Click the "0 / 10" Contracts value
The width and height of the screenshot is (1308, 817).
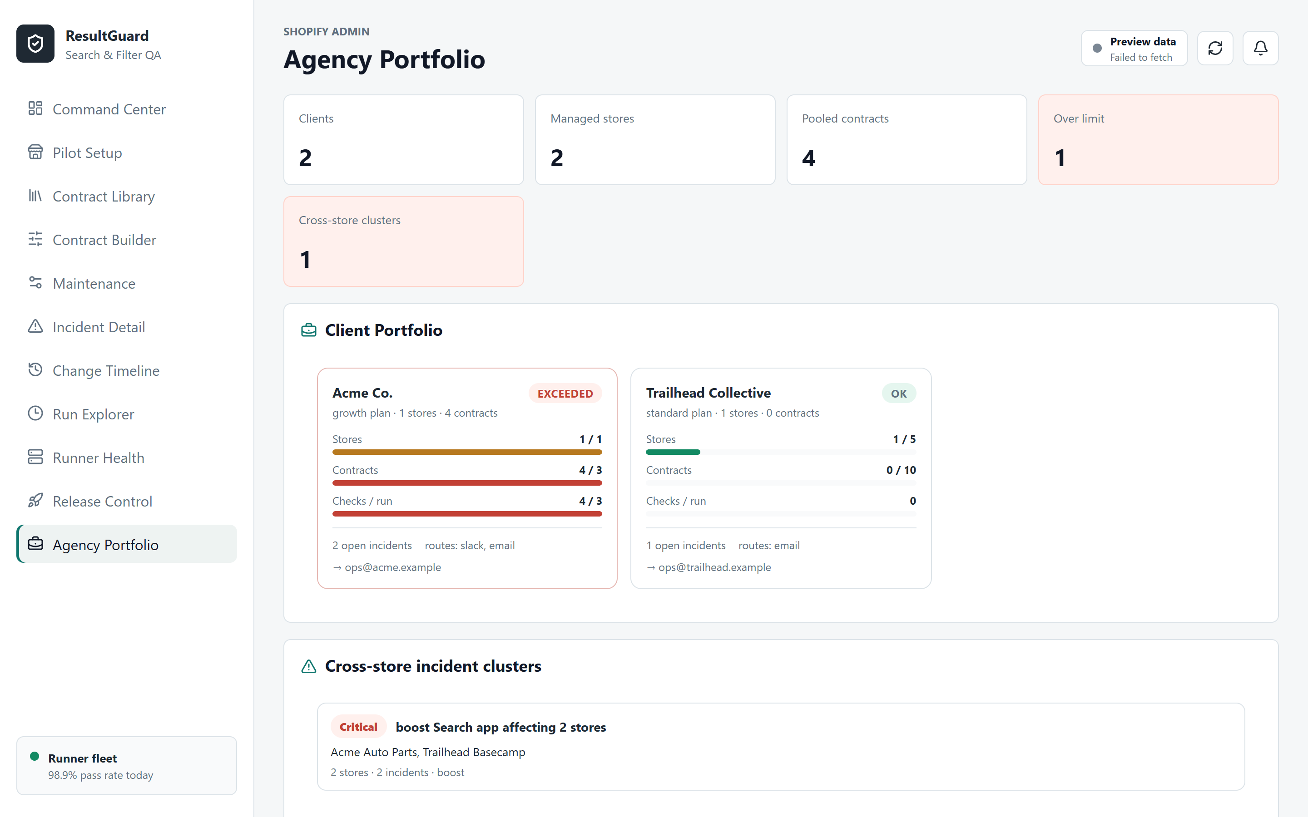pyautogui.click(x=901, y=470)
